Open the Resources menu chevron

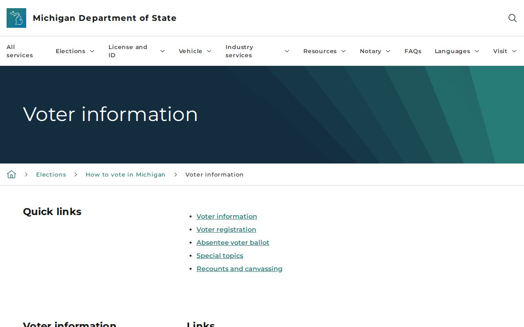343,51
